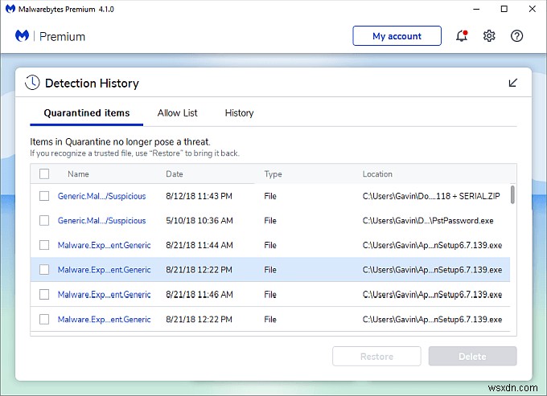Sort list by the Date column header
547x396 pixels.
coord(175,174)
